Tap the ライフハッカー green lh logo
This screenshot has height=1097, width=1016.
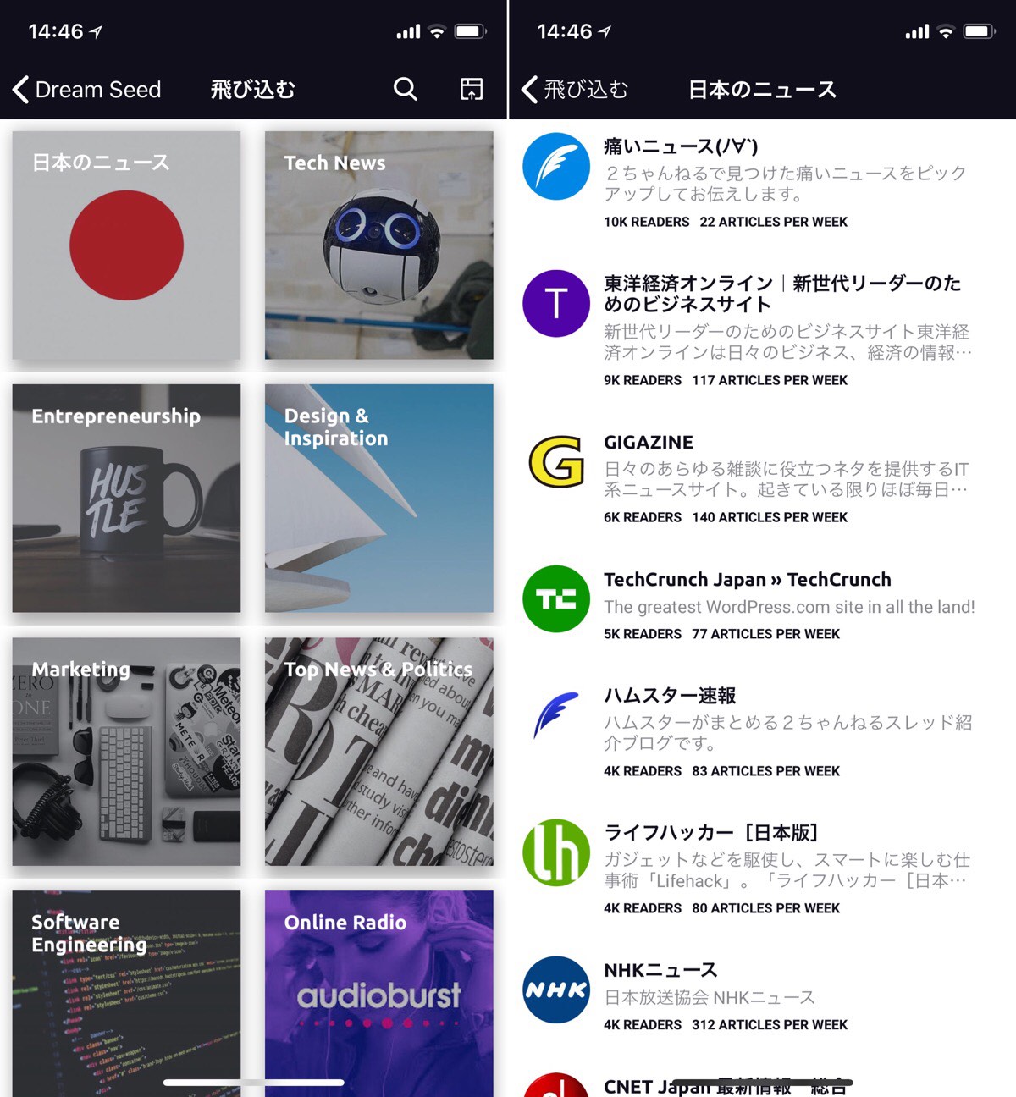556,852
